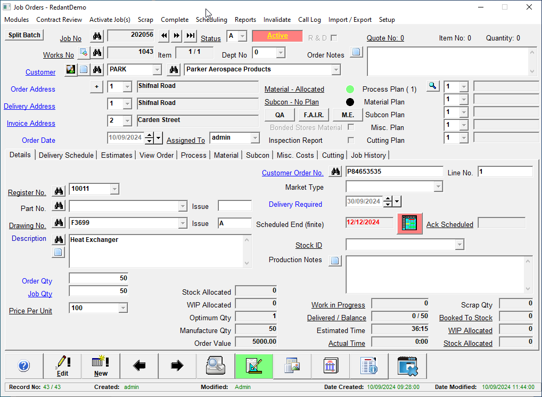Click the Edit pencil toolbar button

pyautogui.click(x=63, y=366)
